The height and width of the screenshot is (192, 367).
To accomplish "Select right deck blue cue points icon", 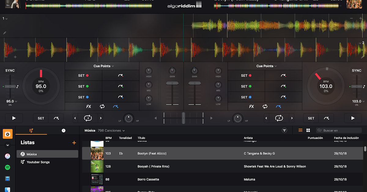I will [x=278, y=106].
